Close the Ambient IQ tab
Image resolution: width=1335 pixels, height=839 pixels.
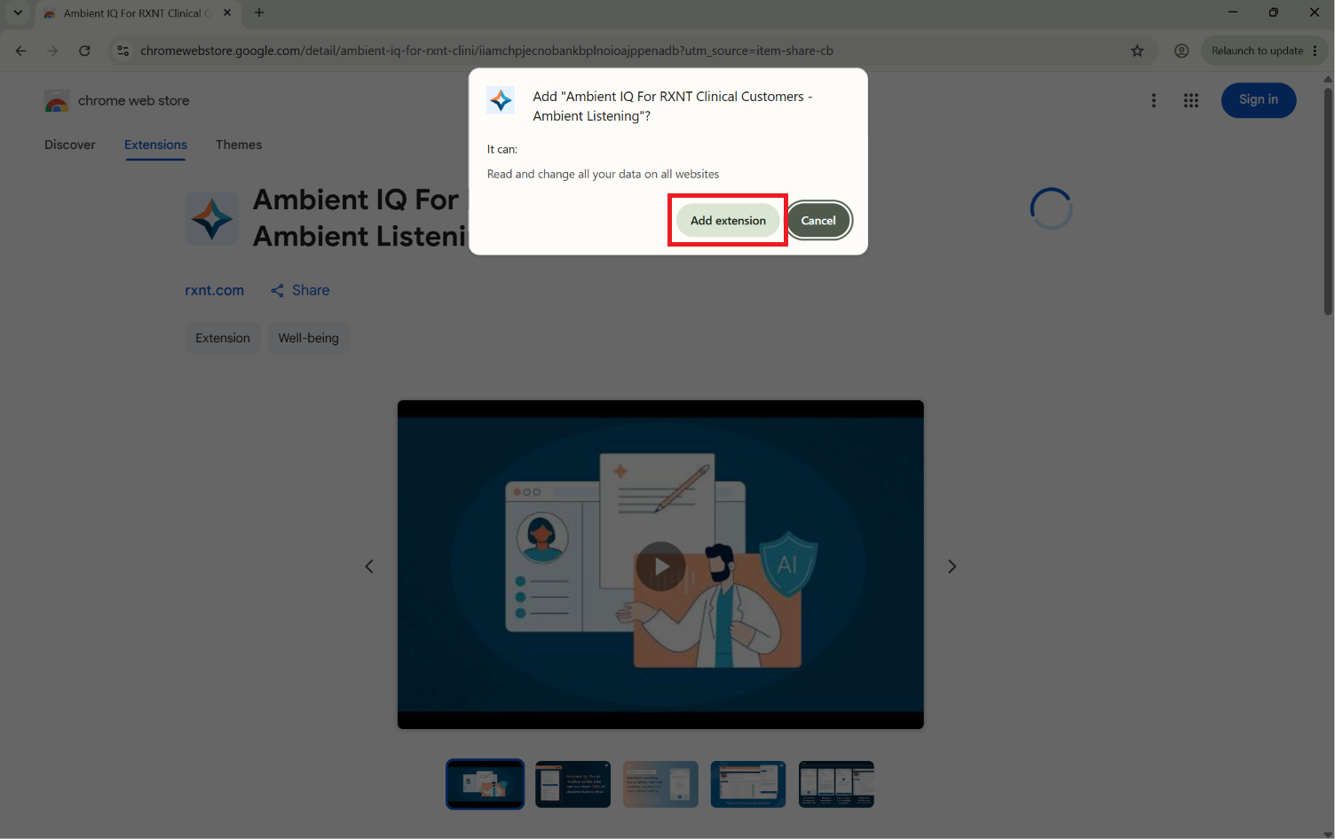coord(227,12)
